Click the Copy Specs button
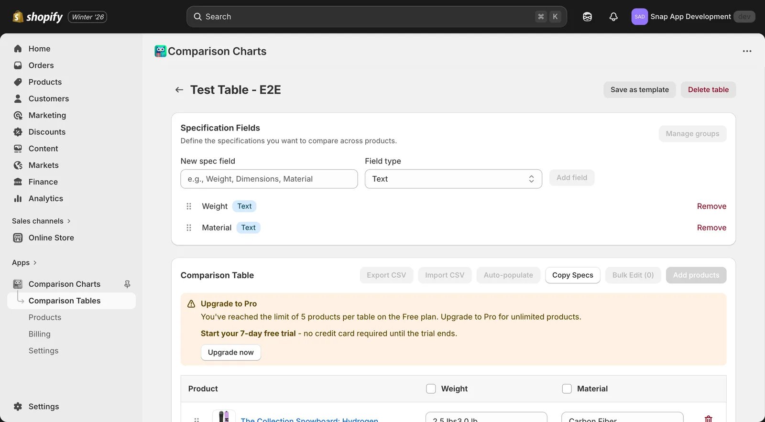This screenshot has height=422, width=765. point(573,275)
